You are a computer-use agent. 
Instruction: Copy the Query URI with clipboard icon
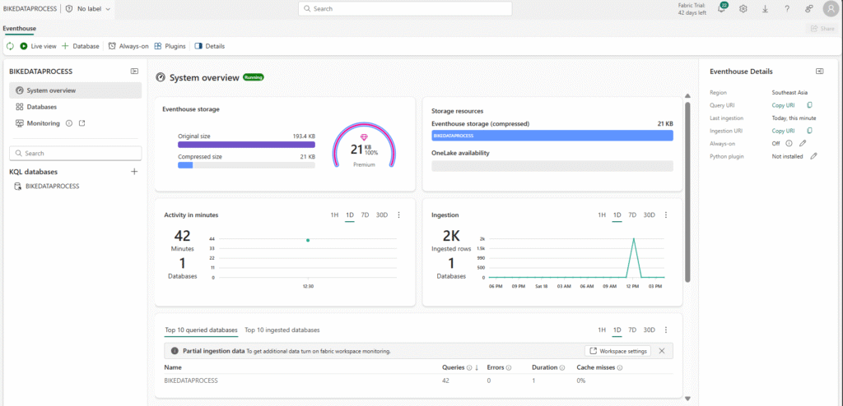(x=809, y=105)
